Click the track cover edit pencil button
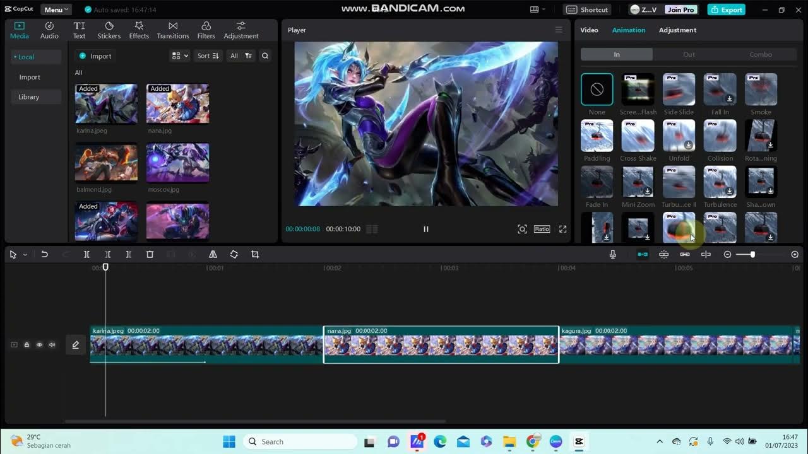This screenshot has width=808, height=454. [75, 345]
